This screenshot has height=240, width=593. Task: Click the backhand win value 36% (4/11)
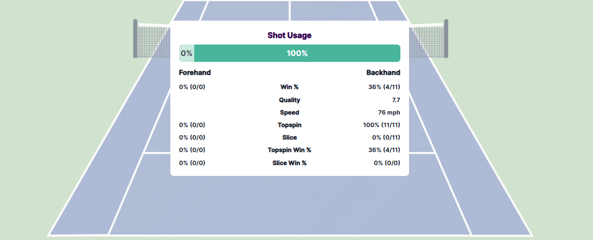(x=384, y=87)
